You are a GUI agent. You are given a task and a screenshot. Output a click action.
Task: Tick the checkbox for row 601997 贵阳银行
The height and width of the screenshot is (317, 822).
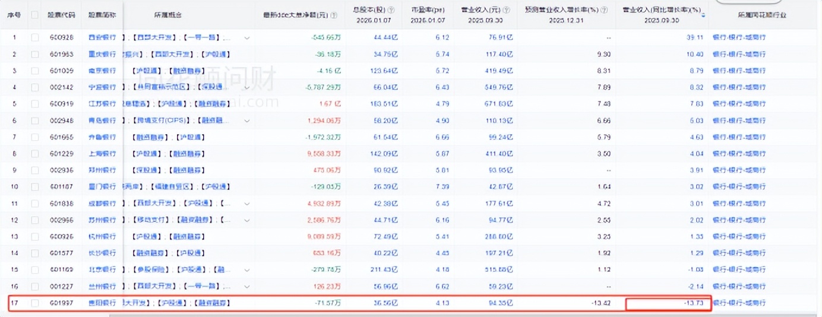tap(35, 303)
